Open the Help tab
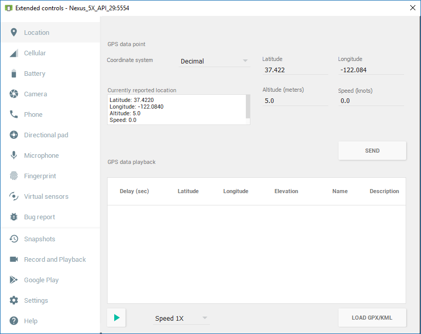This screenshot has width=421, height=334. pyautogui.click(x=50, y=321)
